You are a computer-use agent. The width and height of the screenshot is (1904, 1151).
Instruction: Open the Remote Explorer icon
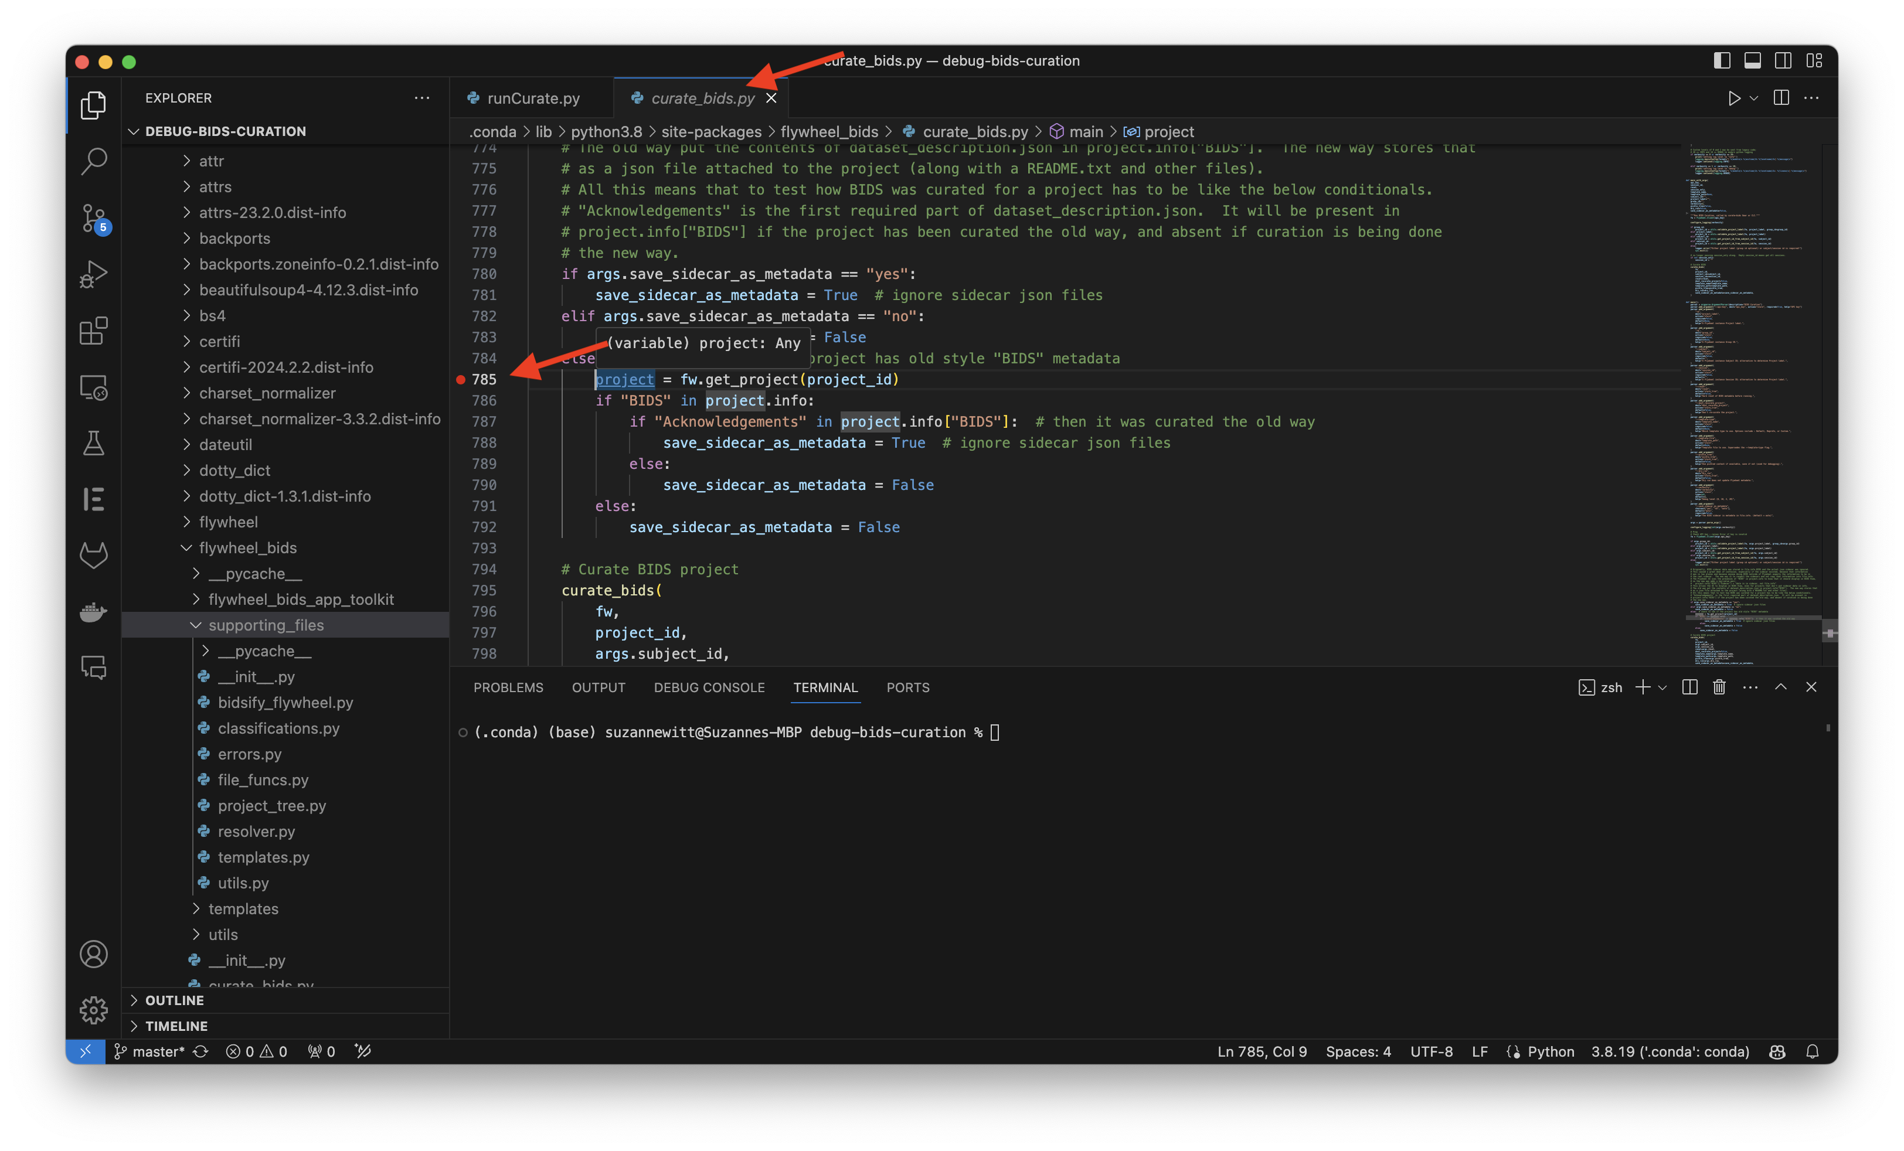(94, 387)
